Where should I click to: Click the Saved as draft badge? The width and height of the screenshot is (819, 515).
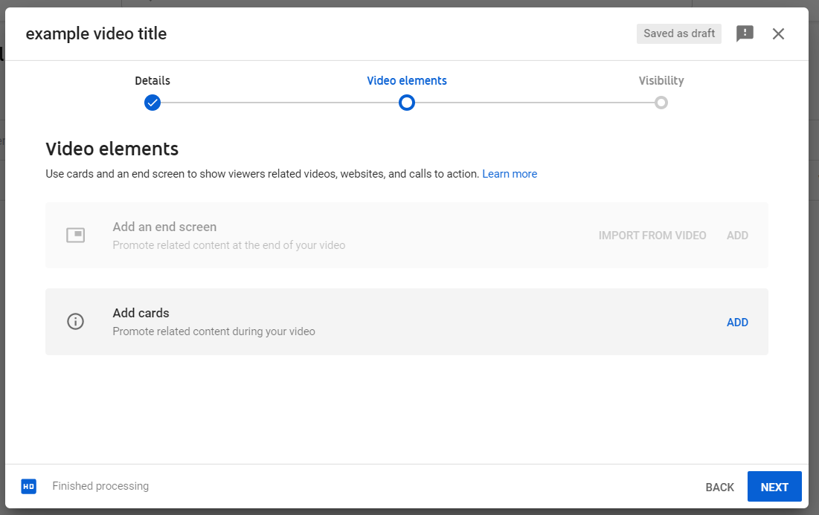(x=679, y=33)
